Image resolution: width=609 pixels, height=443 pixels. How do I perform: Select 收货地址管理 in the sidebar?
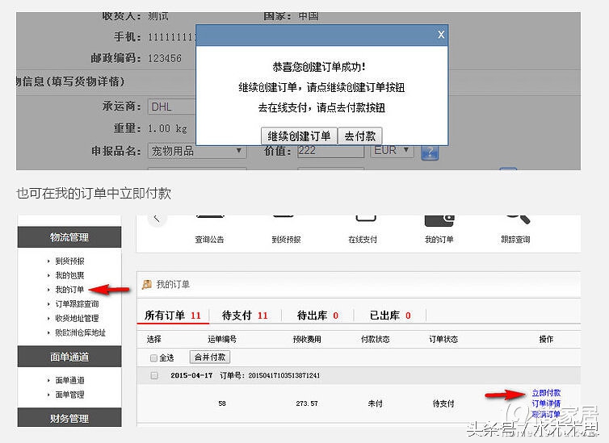tap(77, 318)
